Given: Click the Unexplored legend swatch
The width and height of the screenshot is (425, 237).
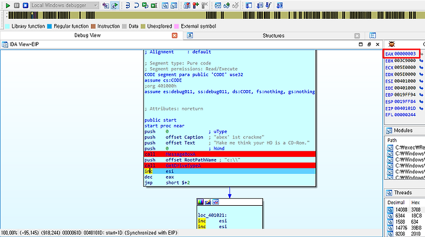Looking at the screenshot, I should tap(143, 27).
